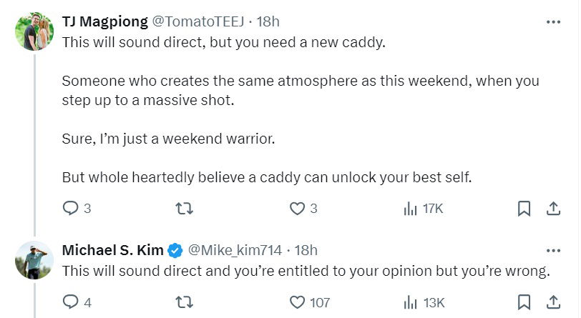Retweet TJ Magpiong's caddy tweet
Viewport: 581px width, 318px height.
coord(185,209)
